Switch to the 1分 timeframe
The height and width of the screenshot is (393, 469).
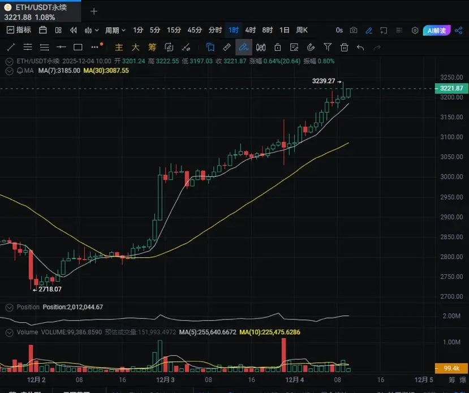tap(138, 30)
